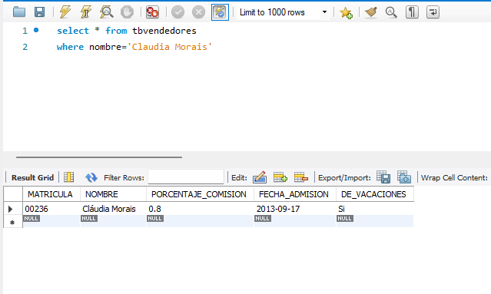
Task: Run Explain plan magnifier lightning icon
Action: pos(107,12)
